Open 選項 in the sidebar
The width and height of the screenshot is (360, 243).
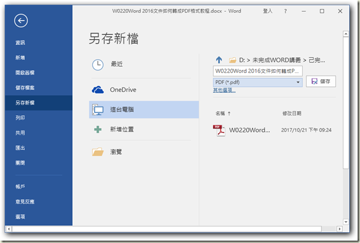(x=20, y=216)
